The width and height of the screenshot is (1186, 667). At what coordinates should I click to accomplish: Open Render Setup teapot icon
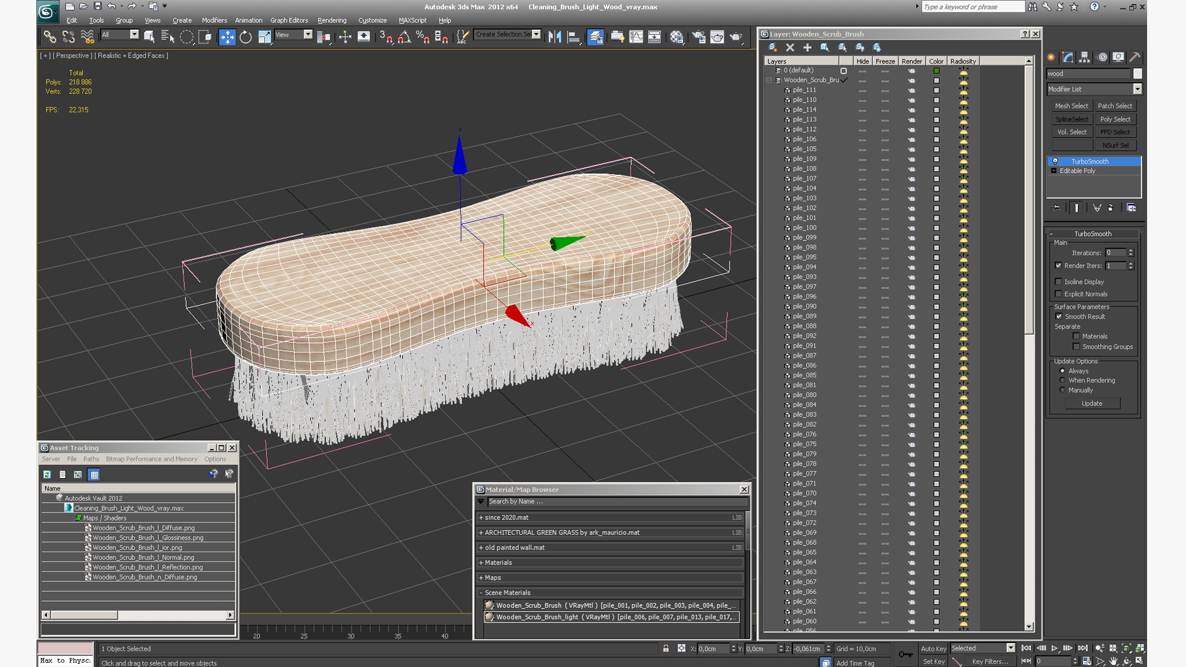[699, 37]
